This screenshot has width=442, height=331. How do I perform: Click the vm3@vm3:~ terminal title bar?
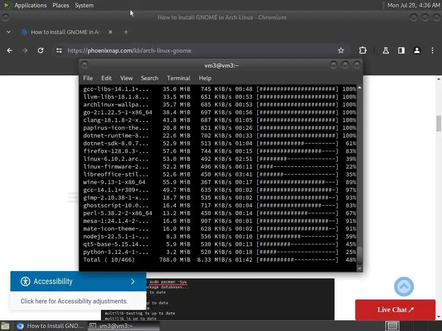coord(221,66)
